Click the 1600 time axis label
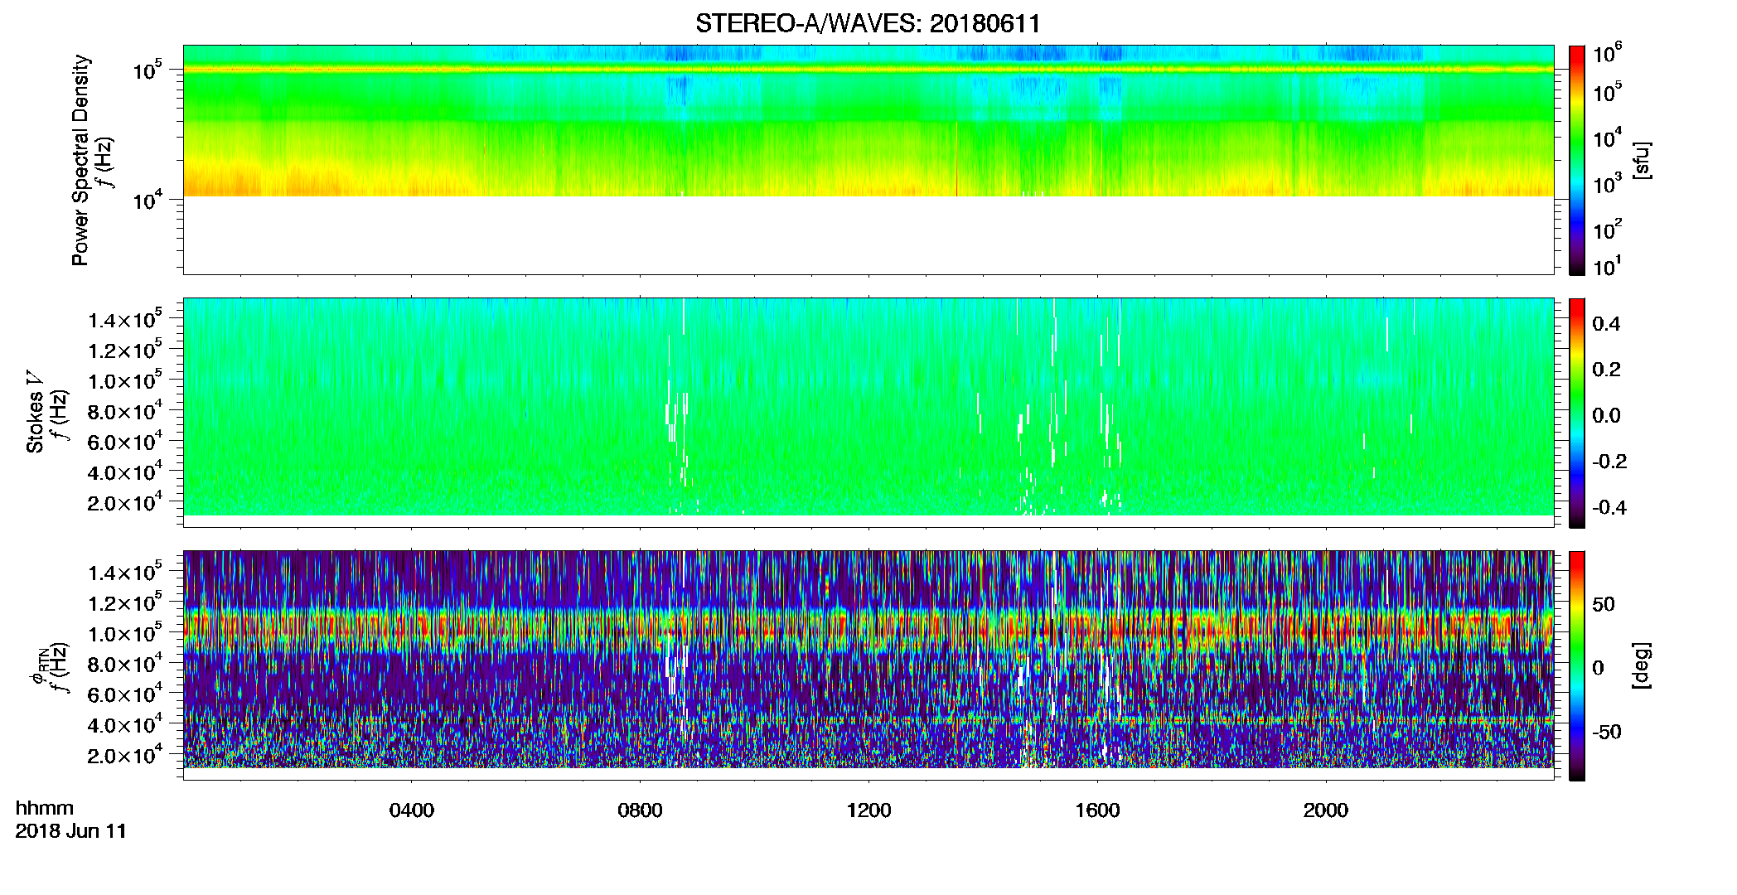This screenshot has width=1737, height=895. click(1097, 810)
